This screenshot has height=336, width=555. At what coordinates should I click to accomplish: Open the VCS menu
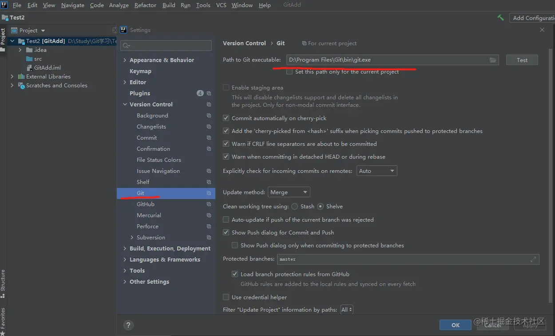click(221, 5)
